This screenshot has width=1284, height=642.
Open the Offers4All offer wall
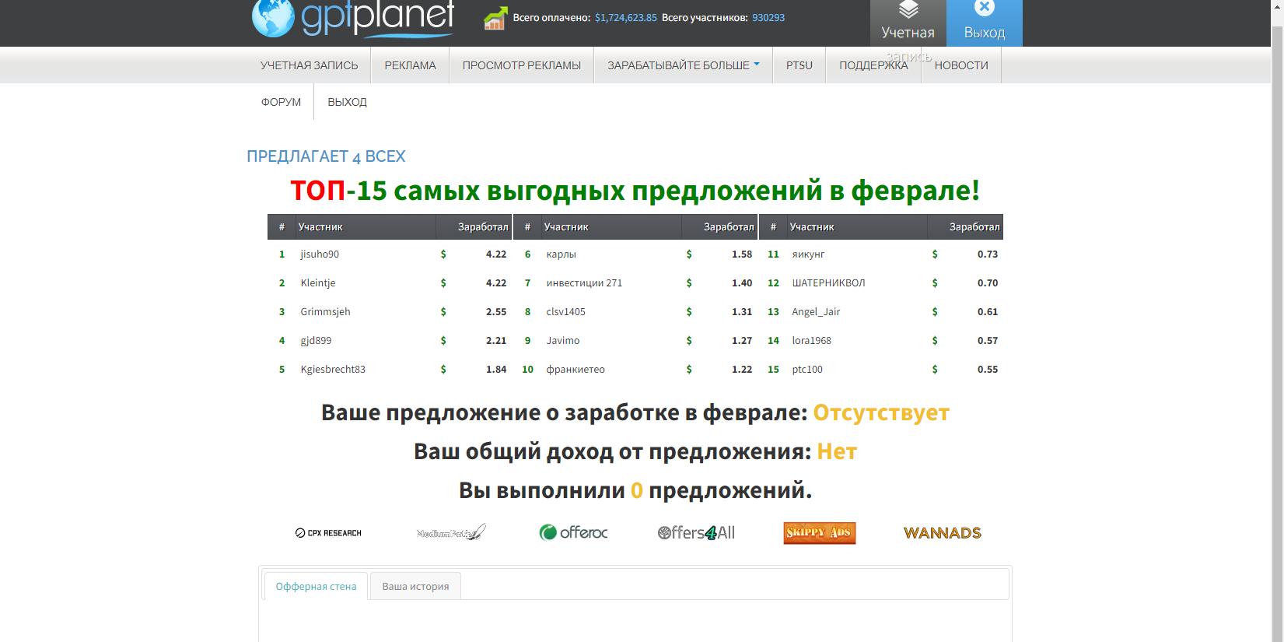696,532
